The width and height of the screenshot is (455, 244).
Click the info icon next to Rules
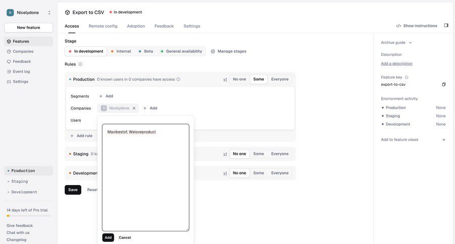point(80,64)
